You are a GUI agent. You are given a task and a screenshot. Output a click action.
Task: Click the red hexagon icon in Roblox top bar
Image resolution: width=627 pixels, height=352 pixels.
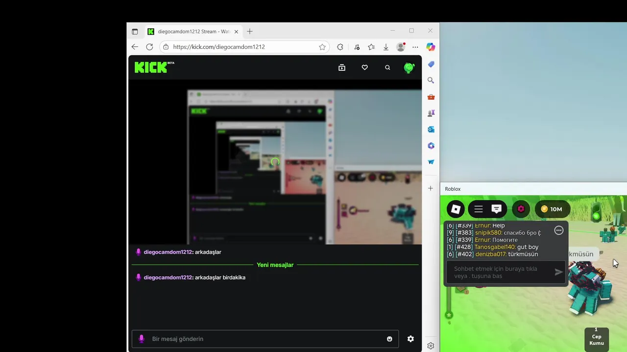[x=521, y=209]
